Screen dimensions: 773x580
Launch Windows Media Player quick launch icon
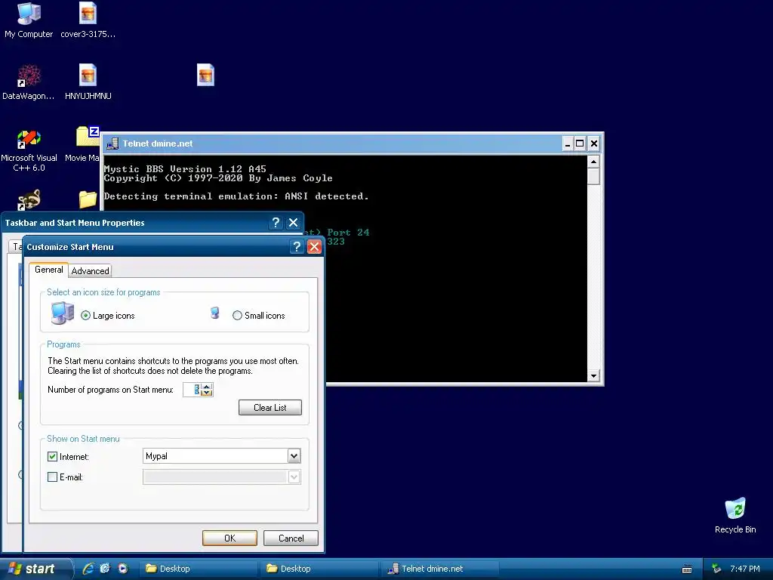point(123,569)
